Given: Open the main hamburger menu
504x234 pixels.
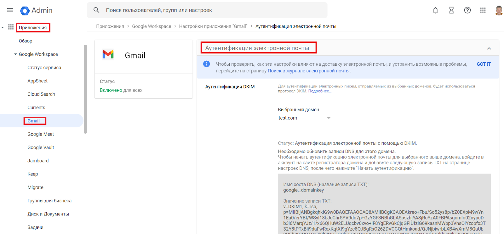Looking at the screenshot, I should (x=10, y=10).
